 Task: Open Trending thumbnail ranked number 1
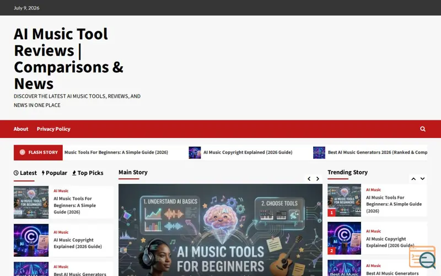(x=344, y=200)
